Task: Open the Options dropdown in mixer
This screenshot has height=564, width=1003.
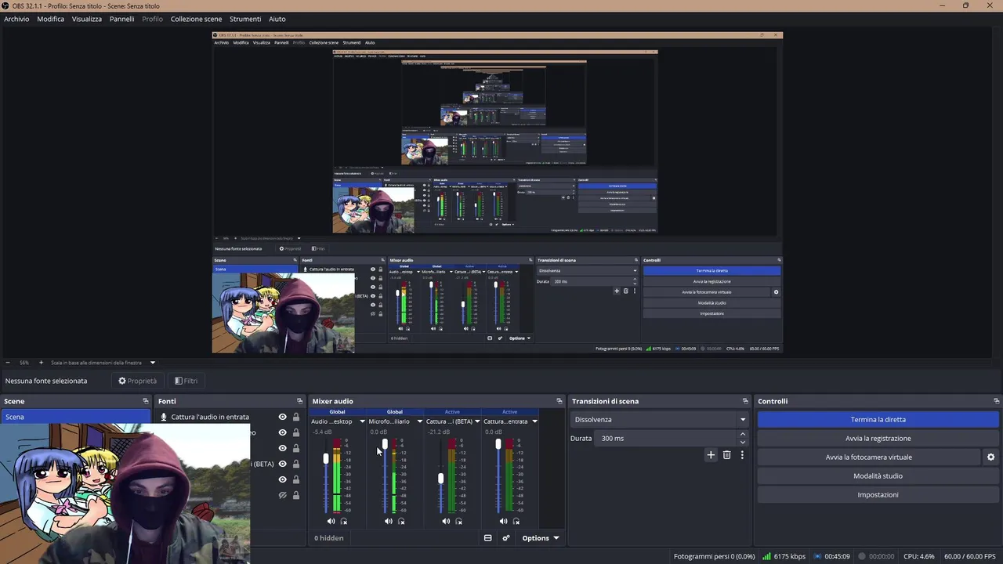Action: tap(541, 538)
